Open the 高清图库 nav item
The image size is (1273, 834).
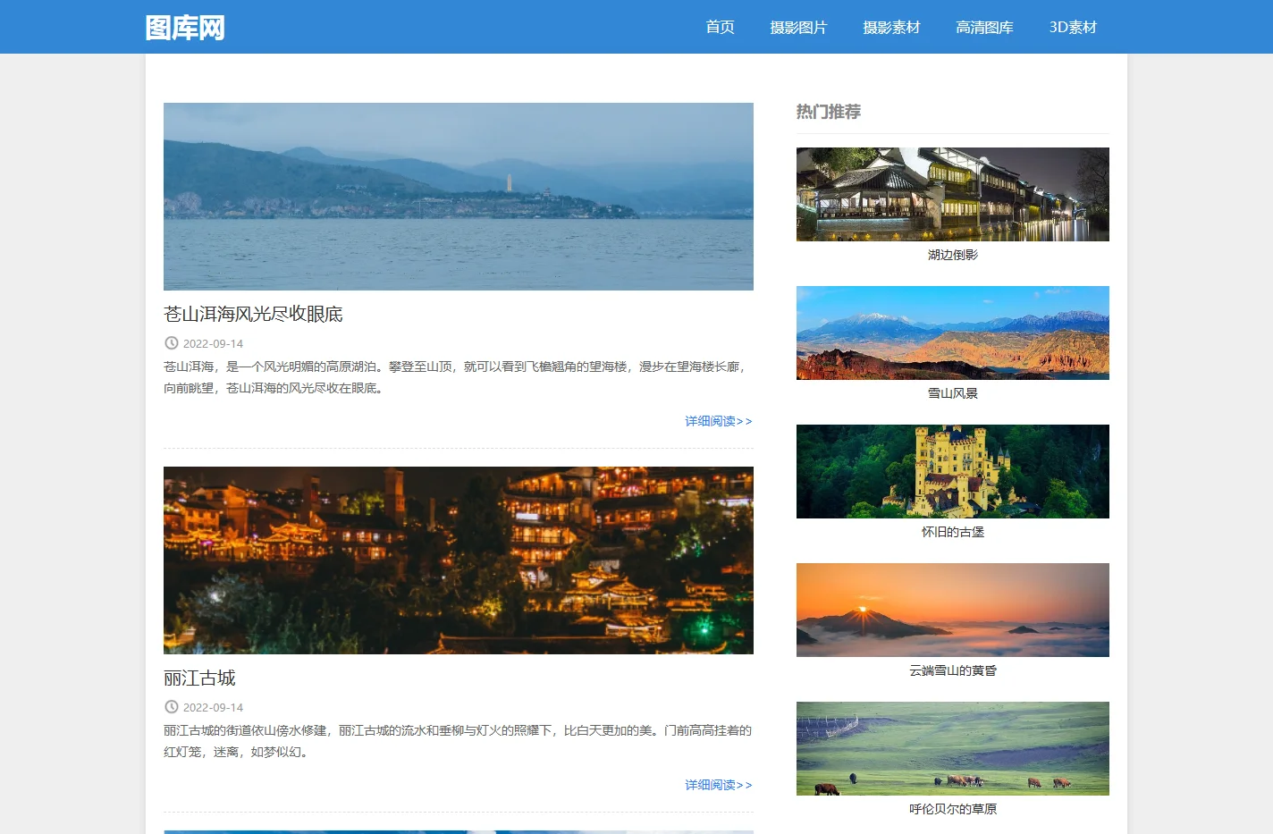coord(984,27)
